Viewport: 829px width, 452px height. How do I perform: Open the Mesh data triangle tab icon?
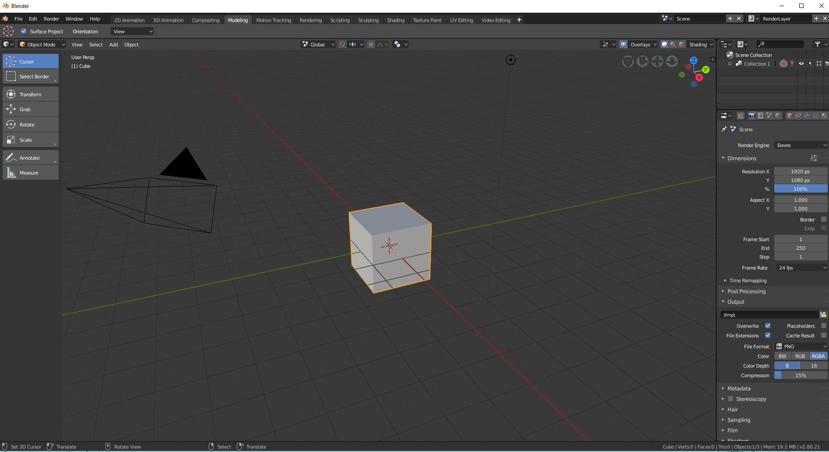815,116
